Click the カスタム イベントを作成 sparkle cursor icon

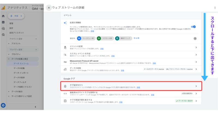[x=65, y=55]
